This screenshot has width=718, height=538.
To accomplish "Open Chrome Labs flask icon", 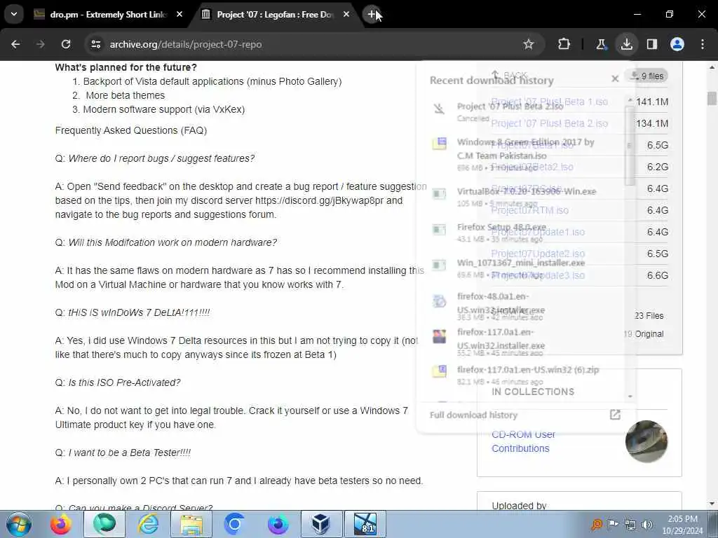I will tap(601, 44).
